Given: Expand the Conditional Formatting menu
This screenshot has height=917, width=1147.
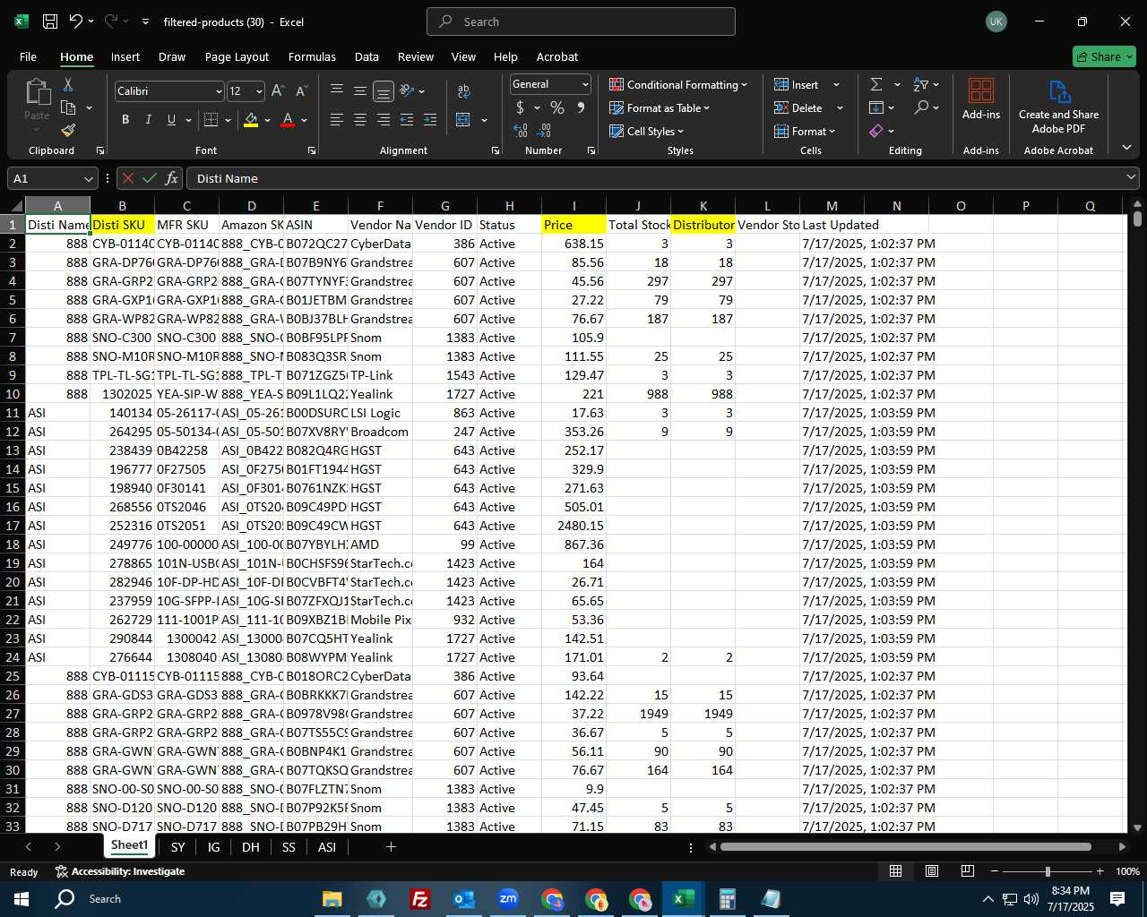Looking at the screenshot, I should point(678,84).
